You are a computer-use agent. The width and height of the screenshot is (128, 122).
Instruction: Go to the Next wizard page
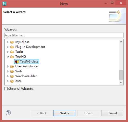click(64, 113)
